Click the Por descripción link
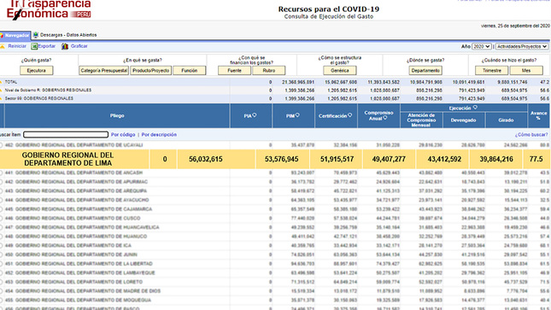This screenshot has width=551, height=310. pyautogui.click(x=159, y=135)
